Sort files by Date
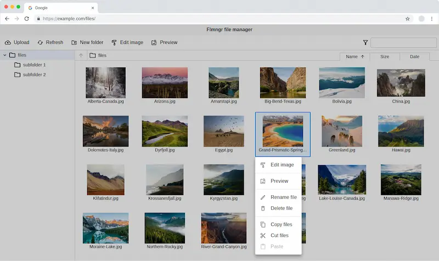 pyautogui.click(x=415, y=56)
